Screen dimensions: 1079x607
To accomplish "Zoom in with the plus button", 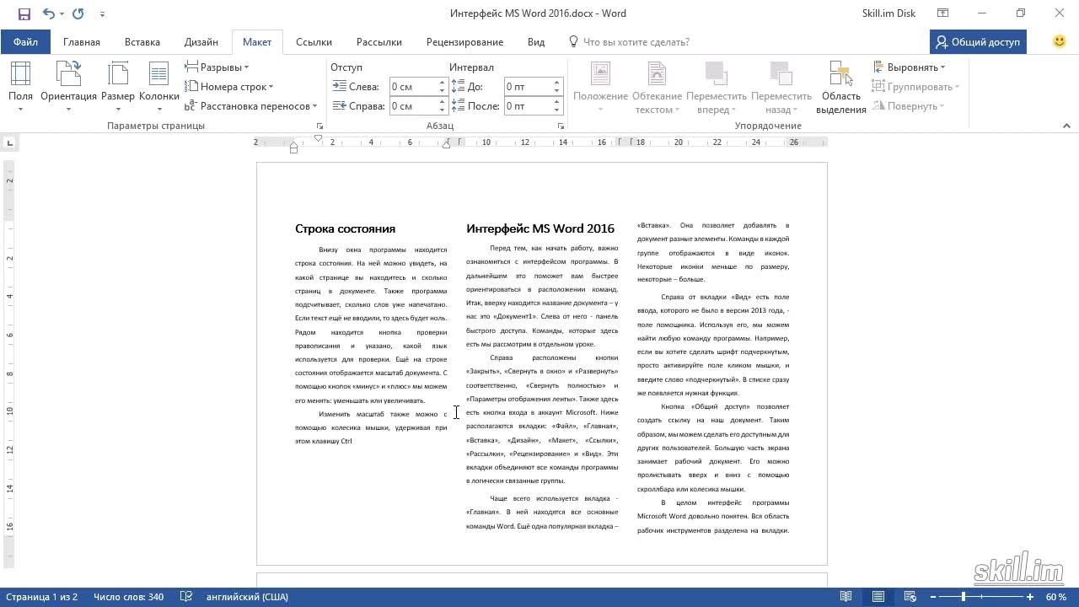I will pyautogui.click(x=1030, y=597).
